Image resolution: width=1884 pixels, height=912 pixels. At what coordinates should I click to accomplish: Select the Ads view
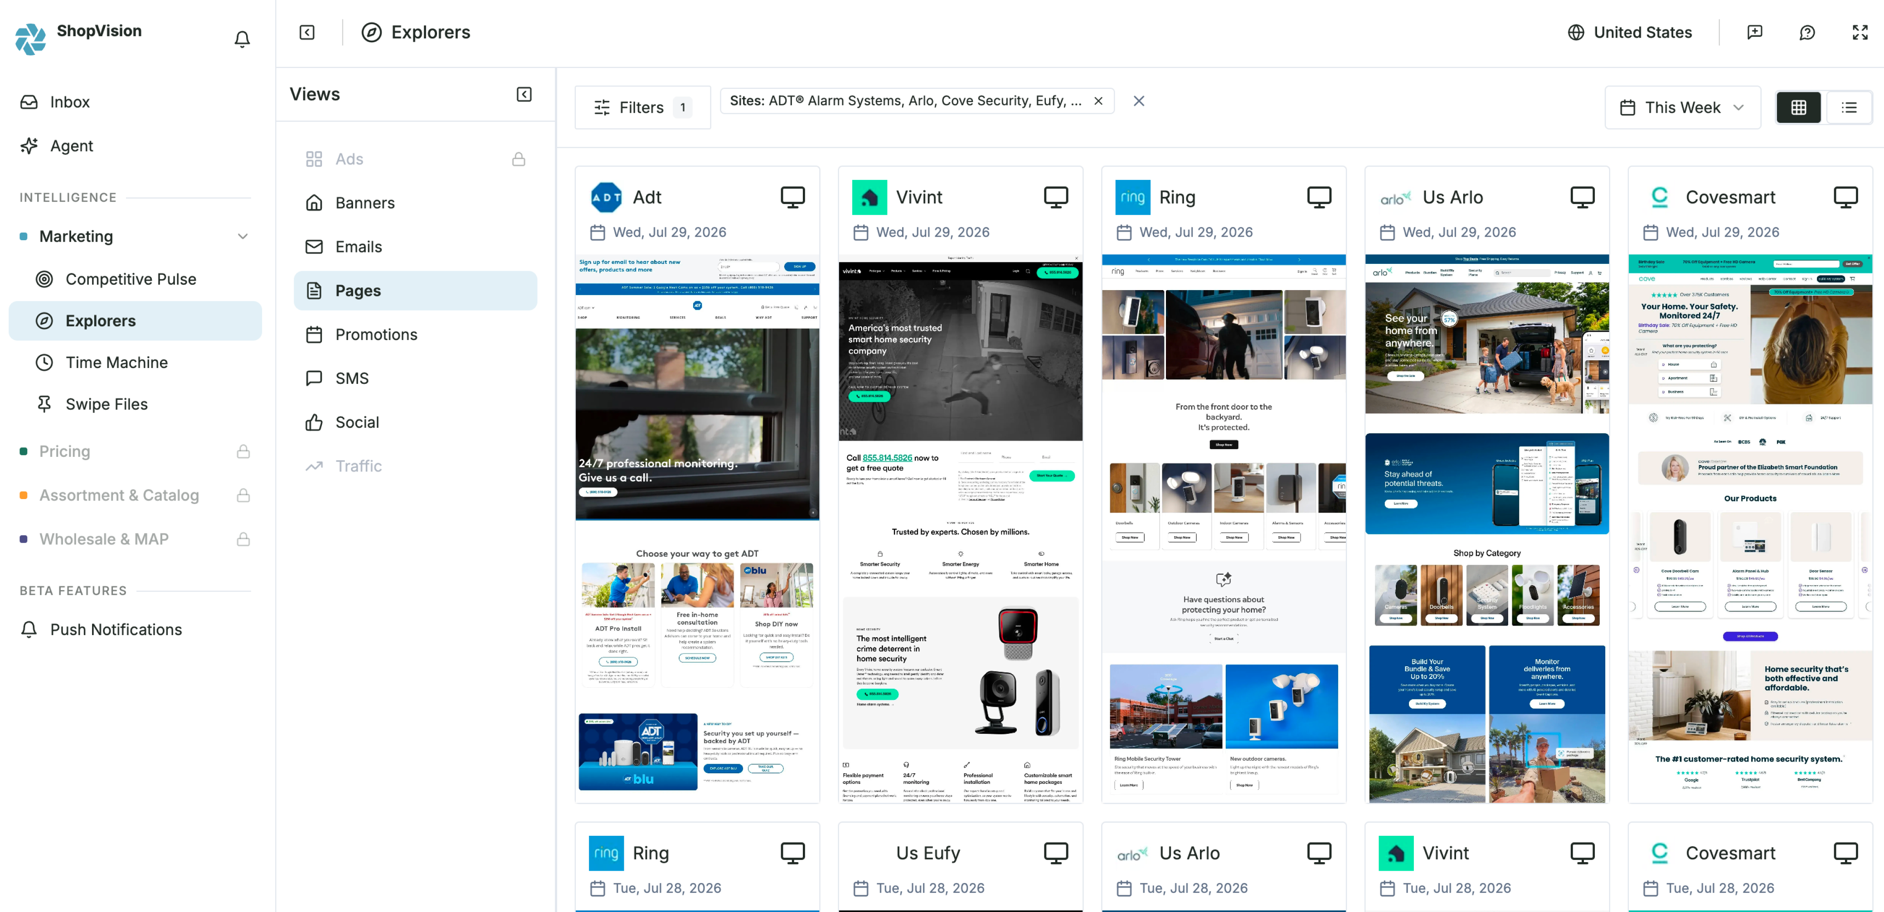point(415,159)
